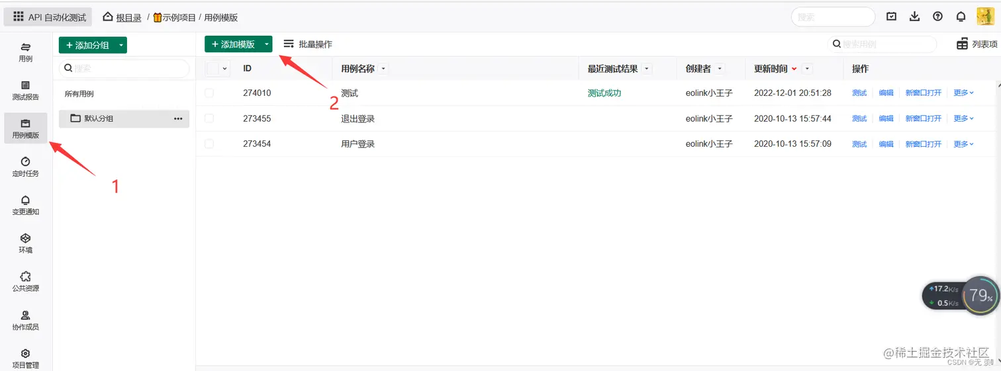Screen dimensions: 1001x371
Task: Open the 更新时间 column dropdown
Action: (807, 69)
